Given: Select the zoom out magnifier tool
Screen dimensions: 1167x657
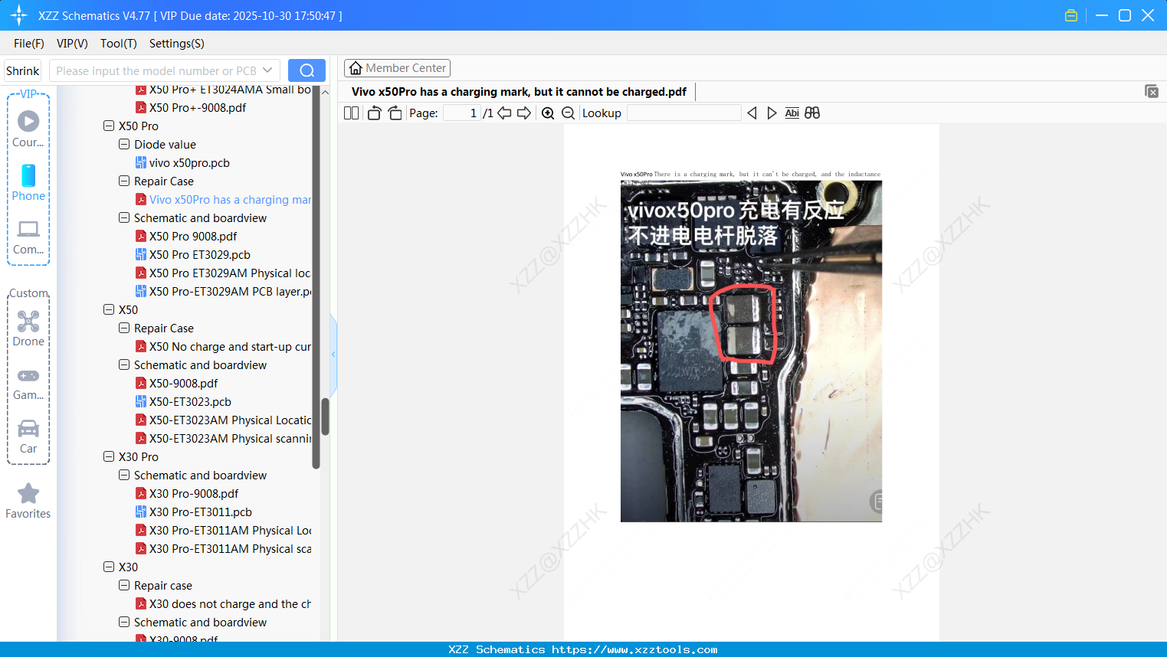Looking at the screenshot, I should click(568, 113).
